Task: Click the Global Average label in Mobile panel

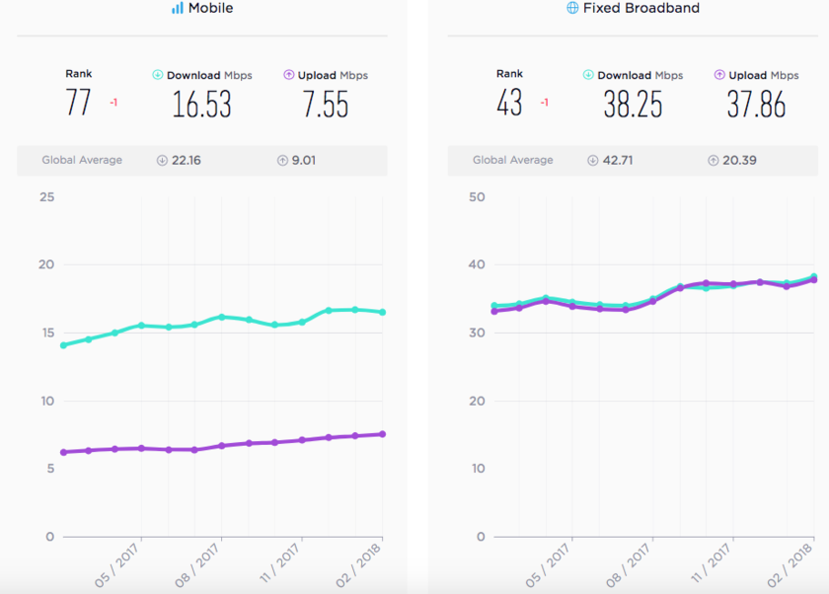Action: [x=82, y=160]
